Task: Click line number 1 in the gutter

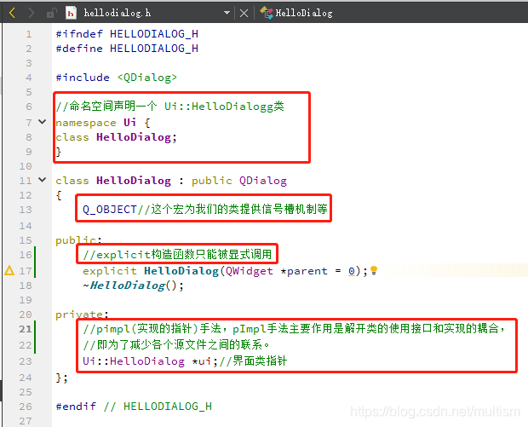Action: click(29, 34)
